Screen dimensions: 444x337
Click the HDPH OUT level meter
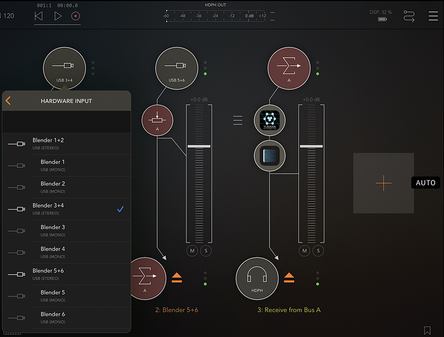click(216, 16)
